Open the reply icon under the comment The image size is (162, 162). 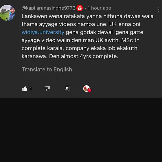[x=67, y=89]
